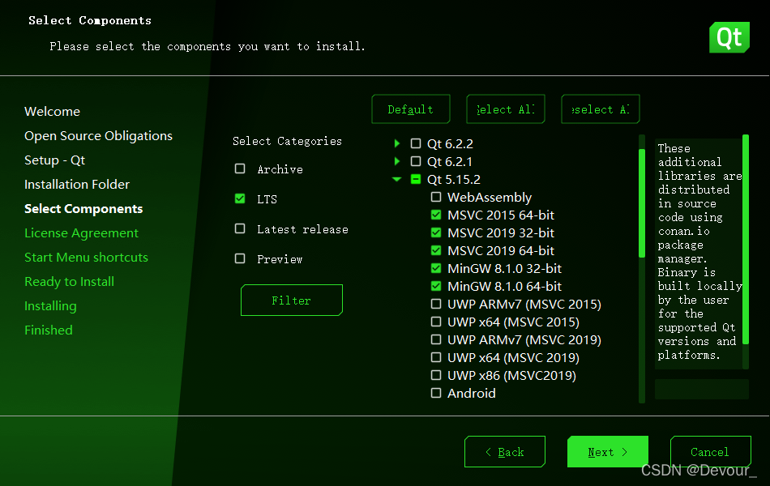
Task: Open the Ready to Install step
Action: click(x=69, y=282)
